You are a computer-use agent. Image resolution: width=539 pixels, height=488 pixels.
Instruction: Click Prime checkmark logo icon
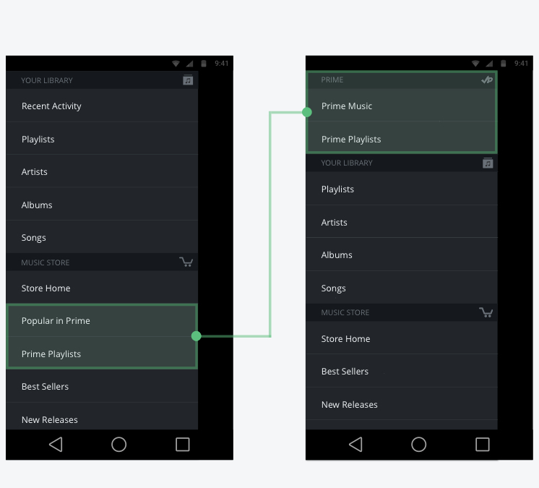pyautogui.click(x=487, y=80)
